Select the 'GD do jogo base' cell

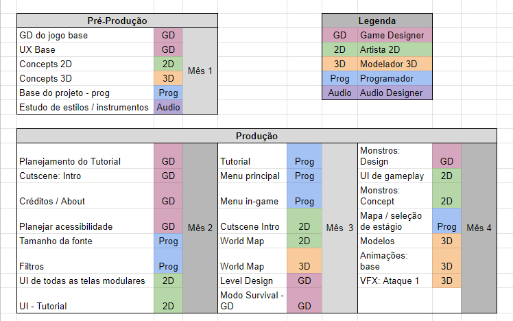[86, 35]
